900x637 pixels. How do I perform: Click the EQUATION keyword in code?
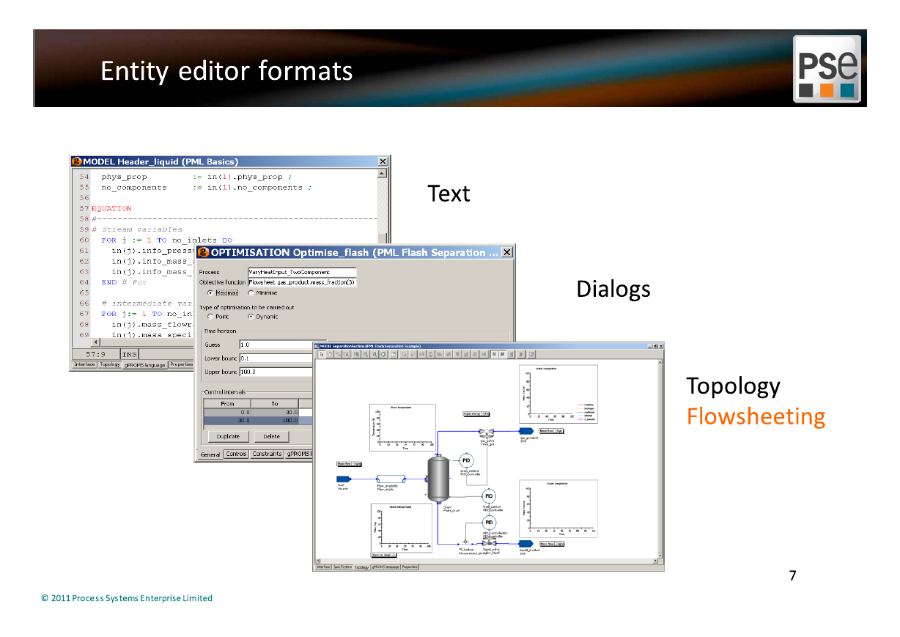tap(111, 209)
